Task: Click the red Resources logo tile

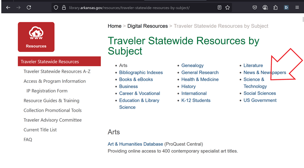Action: 36,37
